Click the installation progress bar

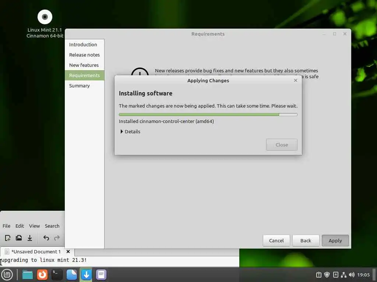tap(208, 115)
